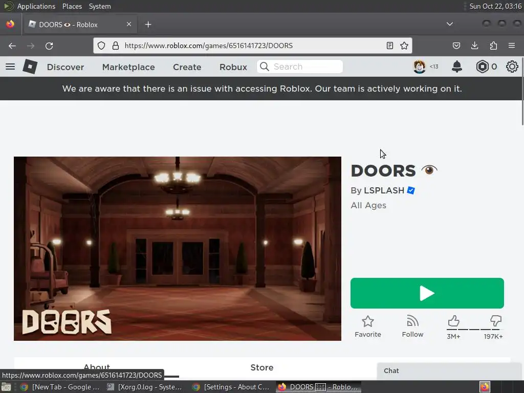Switch to New Tab - Google taskbar window
Image resolution: width=524 pixels, height=393 pixels.
click(x=60, y=387)
